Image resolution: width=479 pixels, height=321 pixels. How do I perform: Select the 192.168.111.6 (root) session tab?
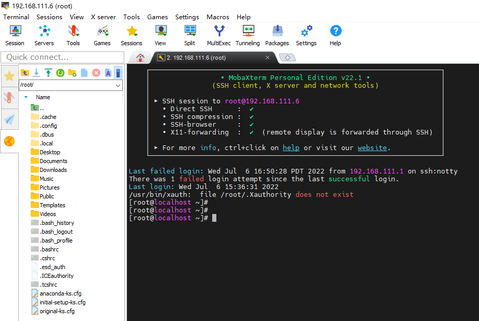click(x=214, y=58)
